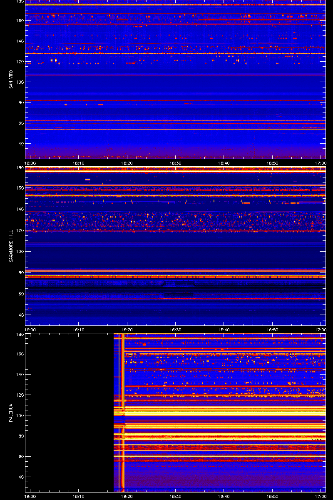Click the 120 frequency tick on Sagamore Hill axis
The height and width of the screenshot is (500, 333).
click(19, 230)
